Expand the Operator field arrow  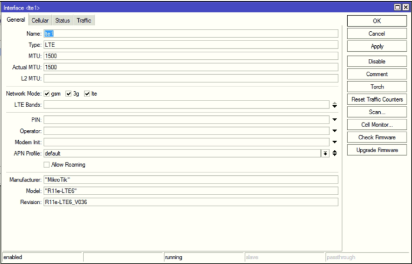pos(334,131)
